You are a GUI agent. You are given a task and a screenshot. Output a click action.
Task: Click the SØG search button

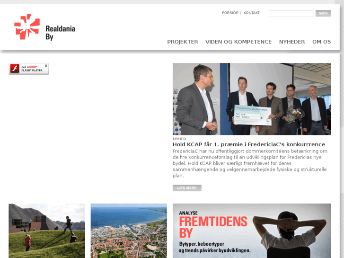tap(323, 13)
